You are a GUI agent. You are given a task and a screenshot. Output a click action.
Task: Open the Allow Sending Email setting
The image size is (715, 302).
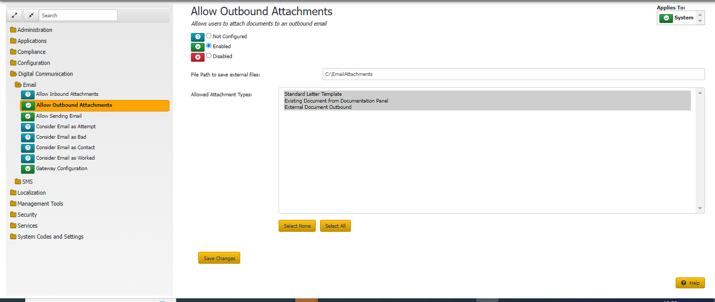[58, 116]
